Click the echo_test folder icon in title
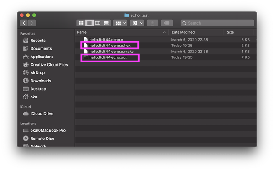This screenshot has width=274, height=170. click(x=126, y=15)
